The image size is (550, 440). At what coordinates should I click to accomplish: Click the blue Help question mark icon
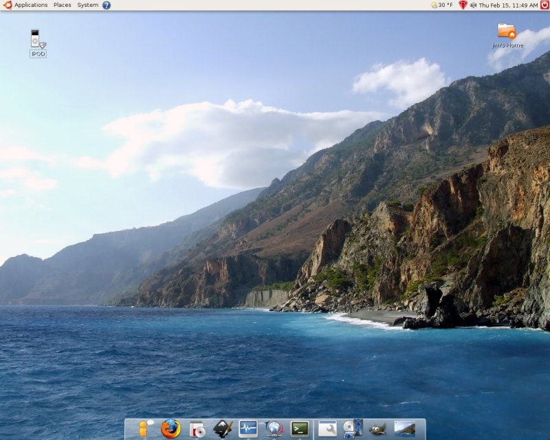(107, 5)
